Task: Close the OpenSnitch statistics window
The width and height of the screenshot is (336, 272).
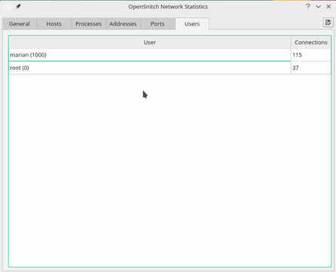Action: [328, 7]
